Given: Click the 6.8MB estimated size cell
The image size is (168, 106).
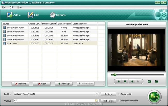Looking at the screenshot, I should click(x=64, y=28).
